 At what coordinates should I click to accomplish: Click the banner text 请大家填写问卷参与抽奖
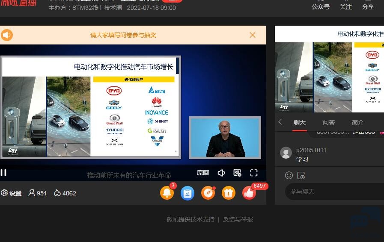click(x=123, y=35)
